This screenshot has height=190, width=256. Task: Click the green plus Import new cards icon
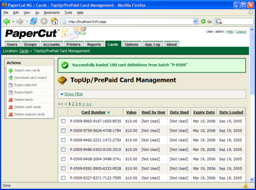click(11, 71)
